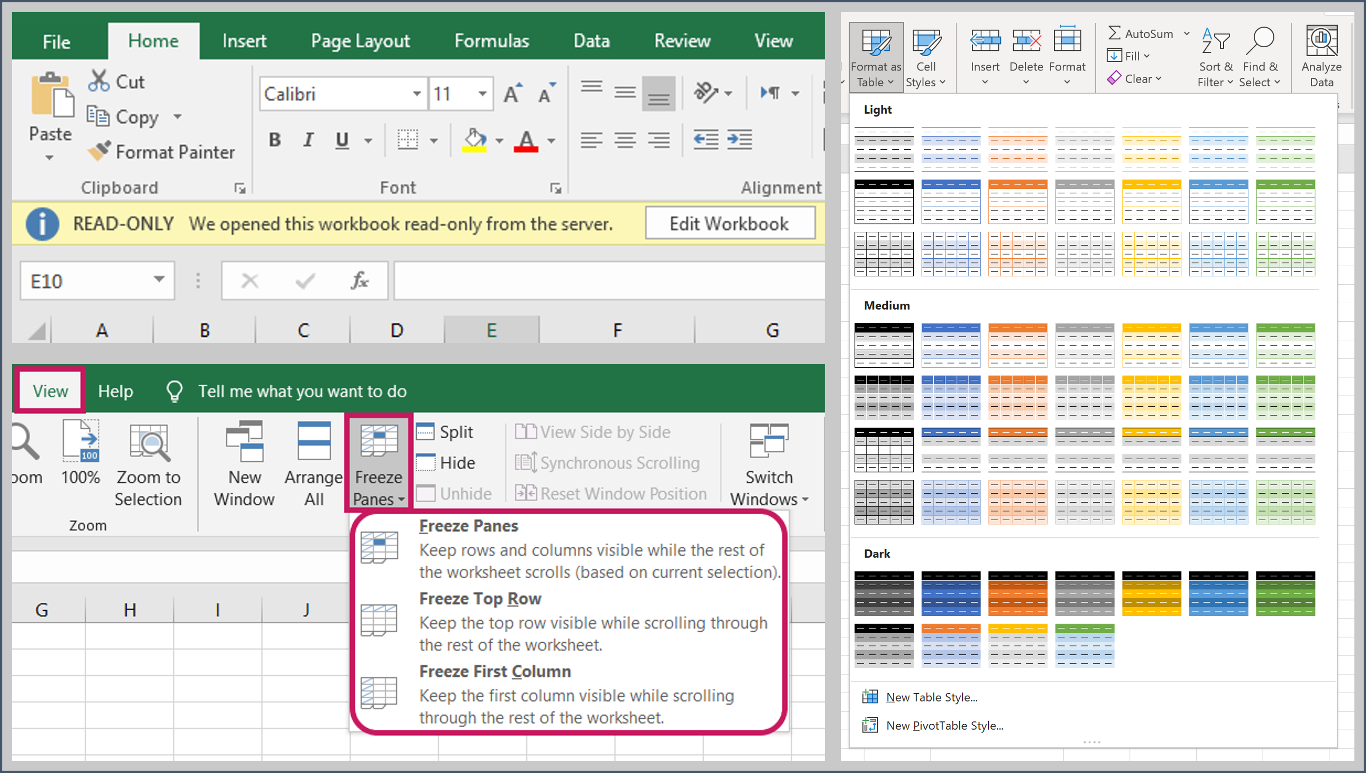
Task: Toggle italic formatting
Action: pyautogui.click(x=308, y=140)
